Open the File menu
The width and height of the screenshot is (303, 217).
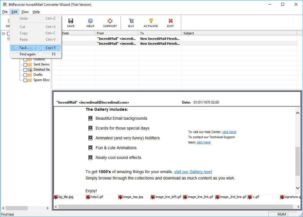[x=5, y=12]
